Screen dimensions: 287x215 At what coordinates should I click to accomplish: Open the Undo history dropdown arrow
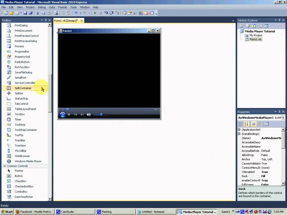[80, 13]
